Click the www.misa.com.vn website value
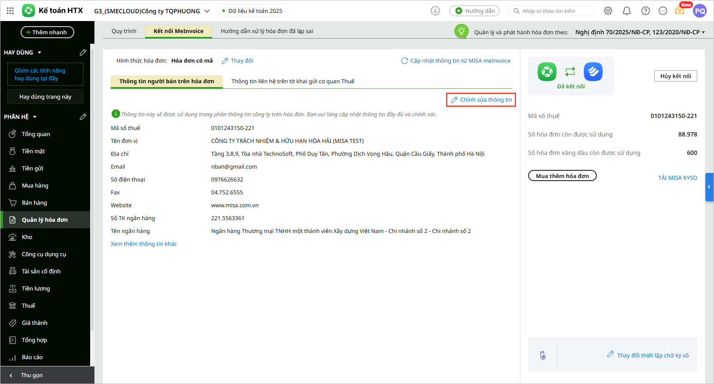This screenshot has height=384, width=714. (235, 205)
